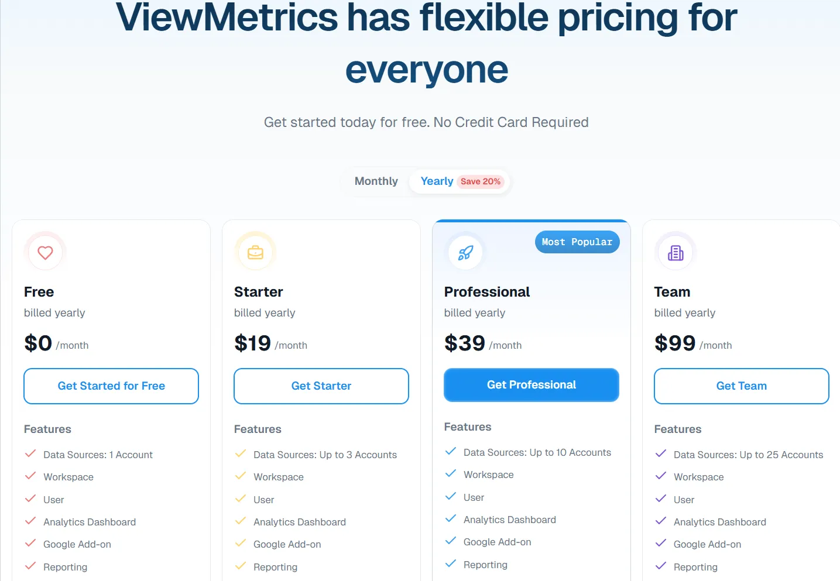This screenshot has width=840, height=581.
Task: Click the rocket icon on Professional plan
Action: (465, 253)
